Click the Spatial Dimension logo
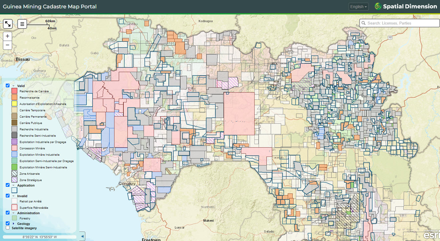Viewport: 440px width, 241px height. tap(406, 6)
